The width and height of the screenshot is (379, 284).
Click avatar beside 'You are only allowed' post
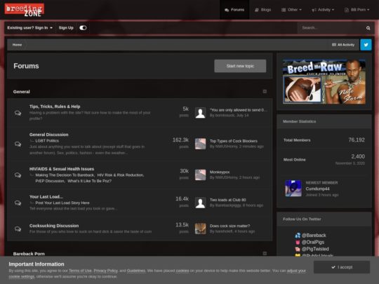(x=200, y=113)
